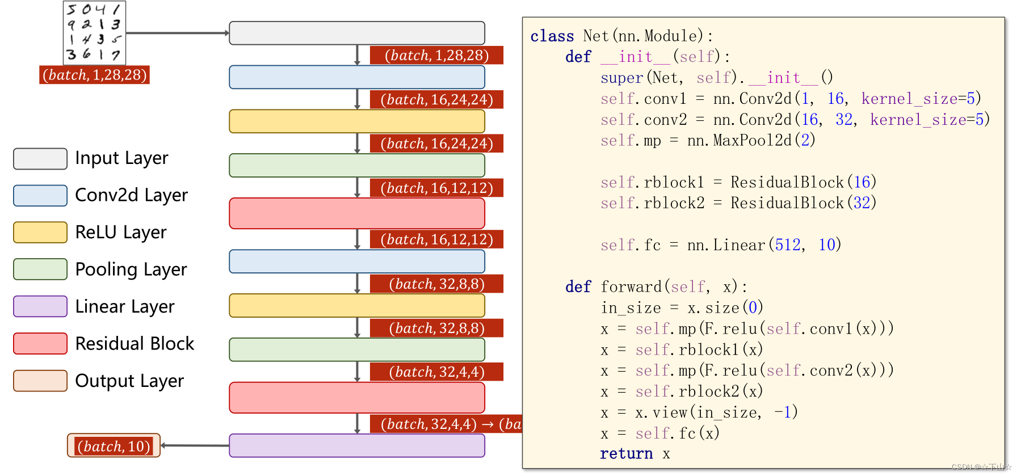Select the 'Input Layer' legend label
This screenshot has width=1021, height=476.
pos(121,158)
